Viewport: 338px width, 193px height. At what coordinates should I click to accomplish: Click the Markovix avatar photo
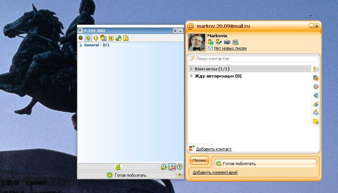197,42
